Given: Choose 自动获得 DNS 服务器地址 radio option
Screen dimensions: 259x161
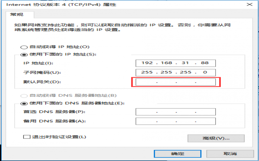Looking at the screenshot, I should click(x=24, y=96).
